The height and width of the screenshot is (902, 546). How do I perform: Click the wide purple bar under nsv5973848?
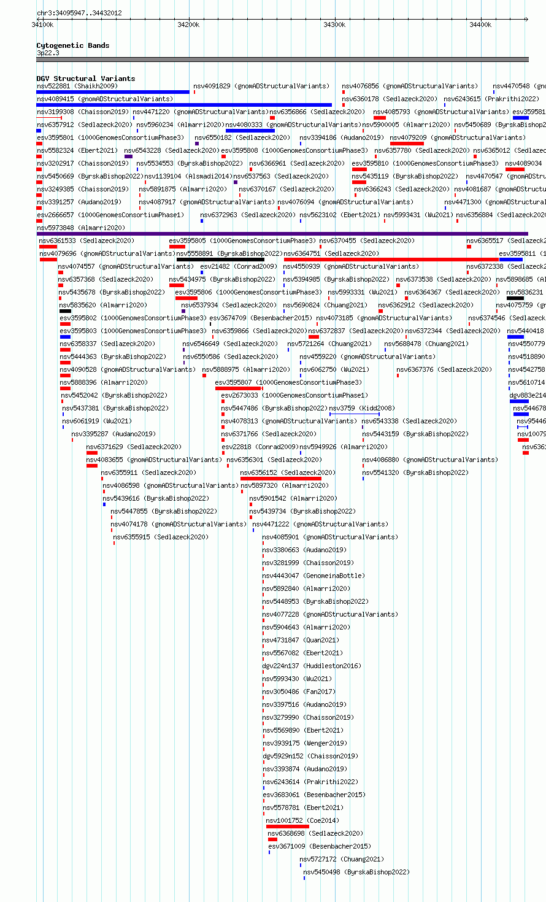tap(282, 234)
